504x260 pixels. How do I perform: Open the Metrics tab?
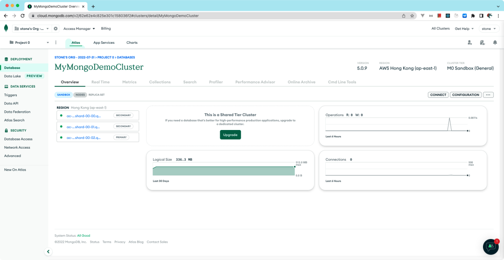click(x=129, y=82)
